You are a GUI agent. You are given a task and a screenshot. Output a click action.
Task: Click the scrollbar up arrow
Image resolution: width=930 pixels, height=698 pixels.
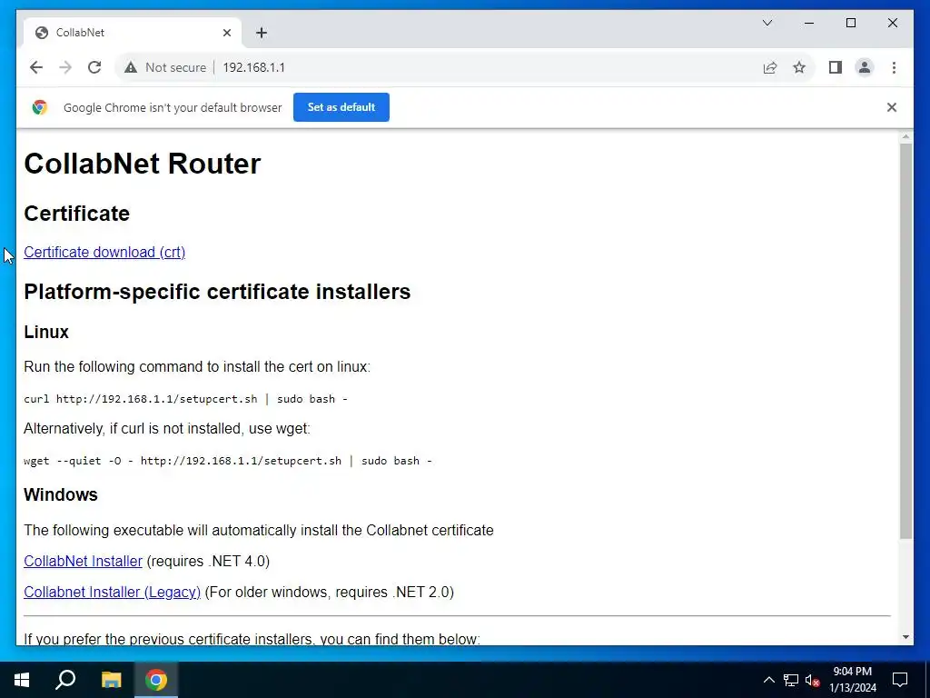905,137
